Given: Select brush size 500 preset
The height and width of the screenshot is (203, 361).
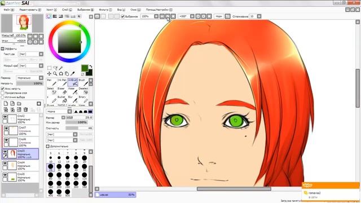Looking at the screenshot, I should coord(68,193).
